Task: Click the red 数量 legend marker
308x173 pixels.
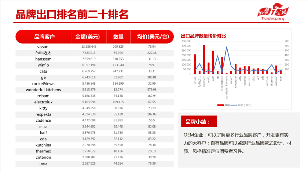Action: tap(220, 105)
